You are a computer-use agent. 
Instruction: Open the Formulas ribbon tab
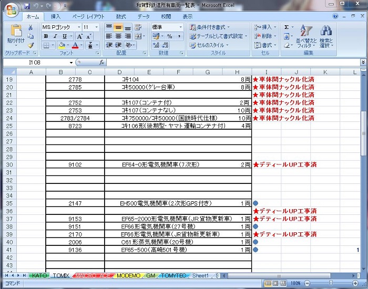click(x=121, y=16)
